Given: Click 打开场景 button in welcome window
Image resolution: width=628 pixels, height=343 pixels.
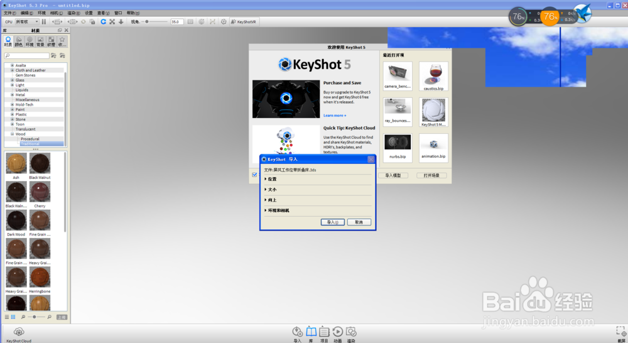Looking at the screenshot, I should [431, 175].
